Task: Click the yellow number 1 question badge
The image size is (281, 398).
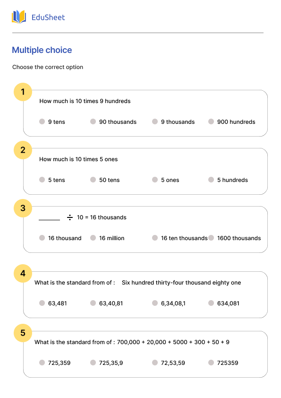Action: [x=23, y=92]
